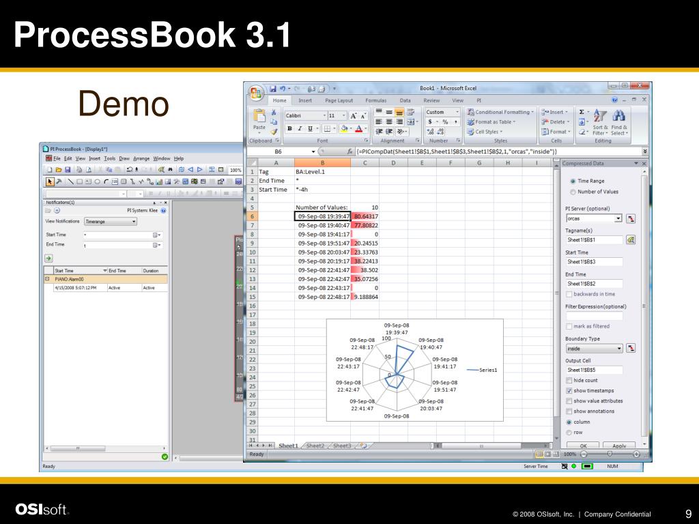Click the percent style button in Number group
The height and width of the screenshot is (524, 699).
click(x=445, y=121)
